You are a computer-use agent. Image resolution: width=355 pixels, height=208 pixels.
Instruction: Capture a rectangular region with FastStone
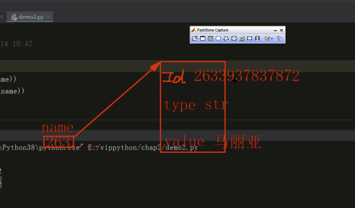click(x=218, y=38)
